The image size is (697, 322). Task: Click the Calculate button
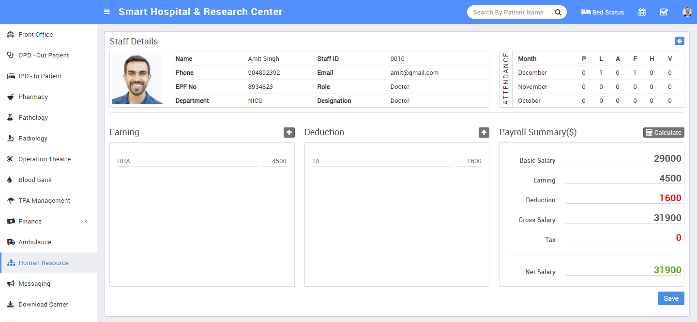point(664,132)
